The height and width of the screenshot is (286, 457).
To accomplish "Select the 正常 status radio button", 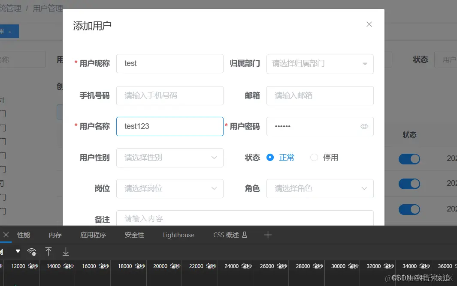I will click(x=270, y=158).
